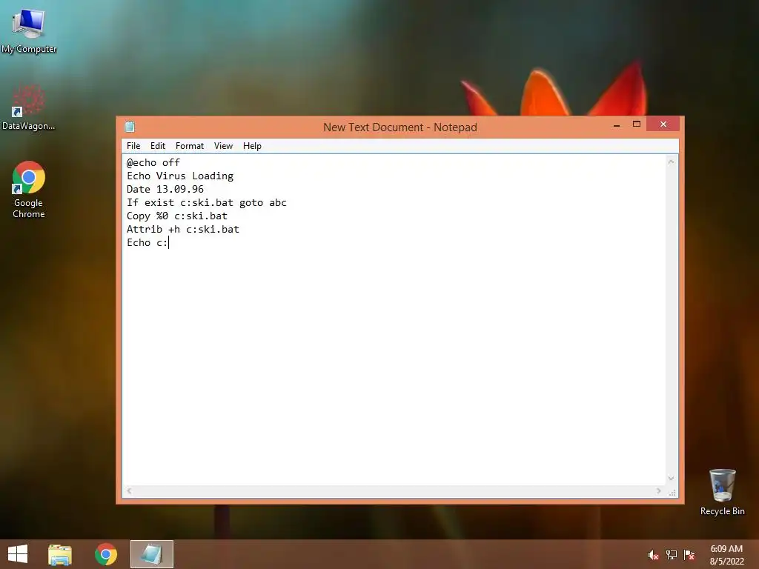The height and width of the screenshot is (569, 759).
Task: Open the Format menu
Action: pos(190,146)
